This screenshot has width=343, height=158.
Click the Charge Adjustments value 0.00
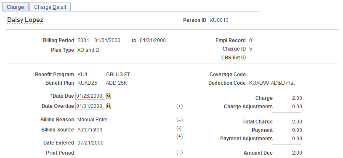[297, 107]
